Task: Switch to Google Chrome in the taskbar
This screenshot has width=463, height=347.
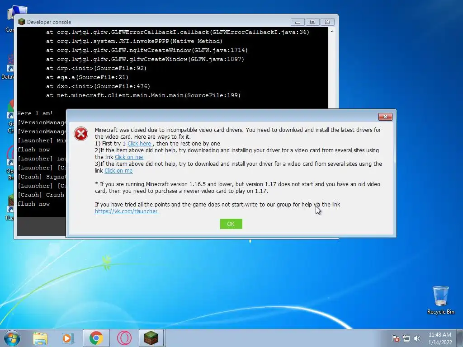Action: pos(96,338)
